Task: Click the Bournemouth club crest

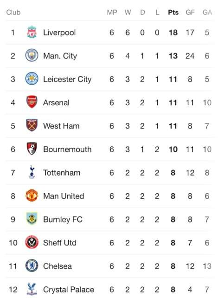Action: point(32,149)
